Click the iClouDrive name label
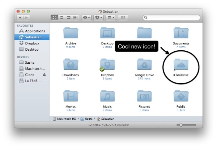This screenshot has height=148, width=217. 181,75
